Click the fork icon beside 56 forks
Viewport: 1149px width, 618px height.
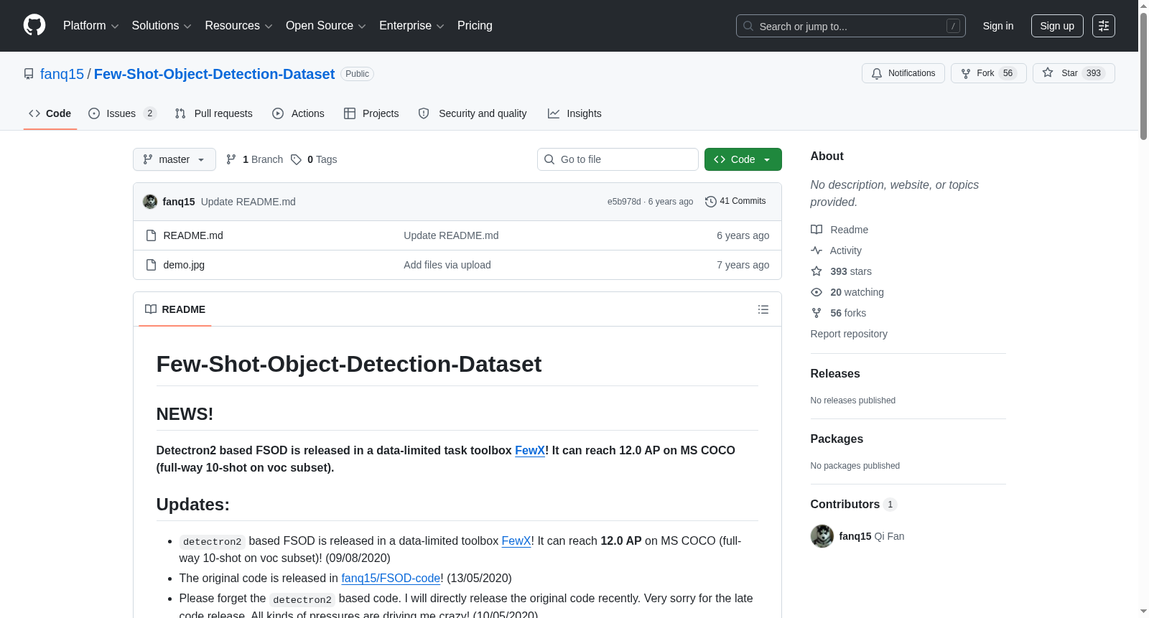pyautogui.click(x=817, y=313)
